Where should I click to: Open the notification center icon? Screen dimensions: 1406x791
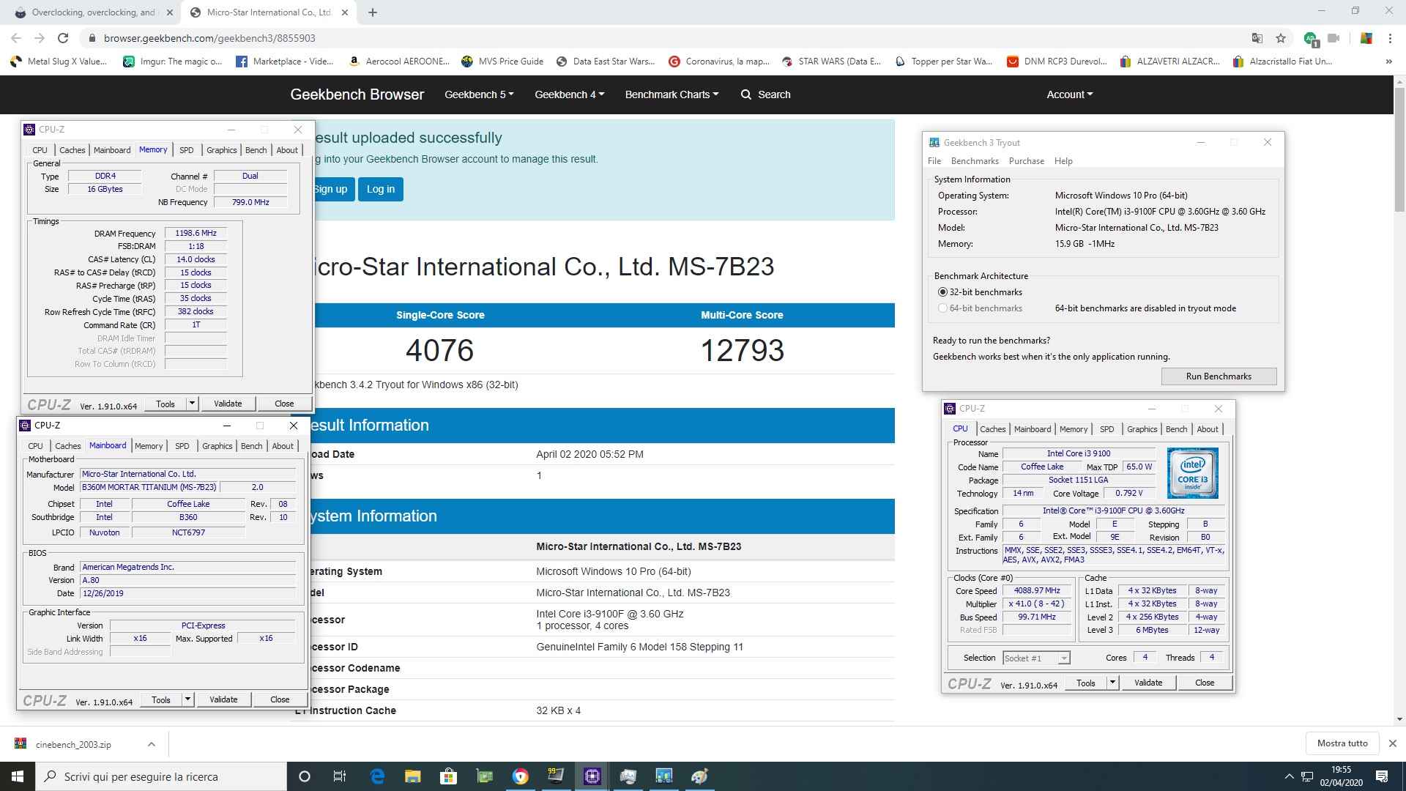(1382, 776)
